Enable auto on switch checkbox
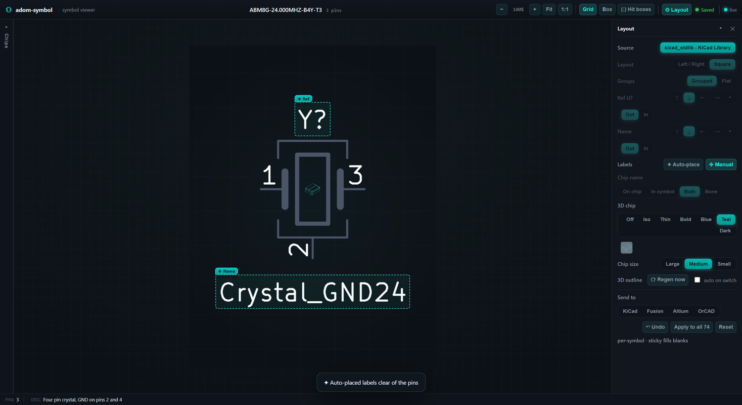Viewport: 742px width, 405px height. pyautogui.click(x=697, y=280)
